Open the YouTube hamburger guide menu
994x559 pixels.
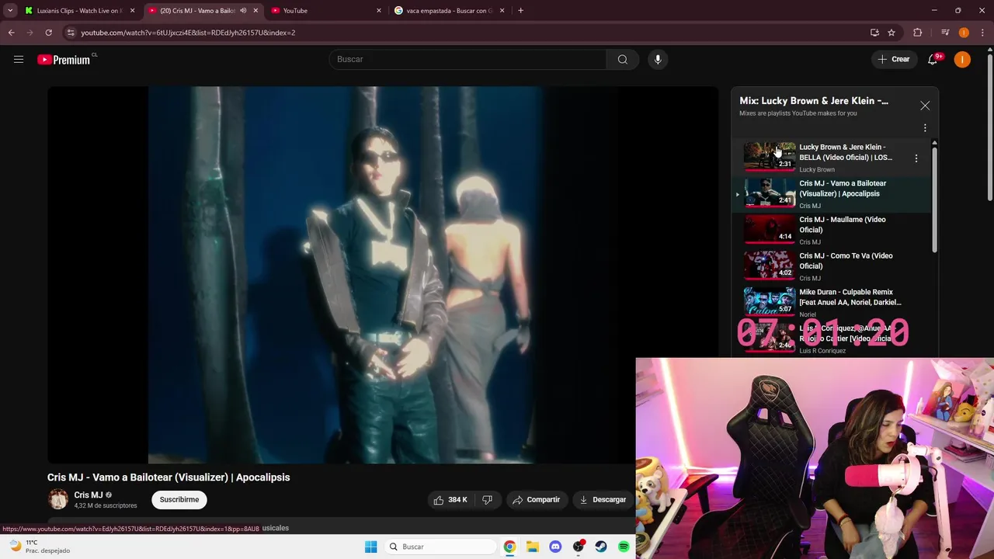tap(19, 59)
